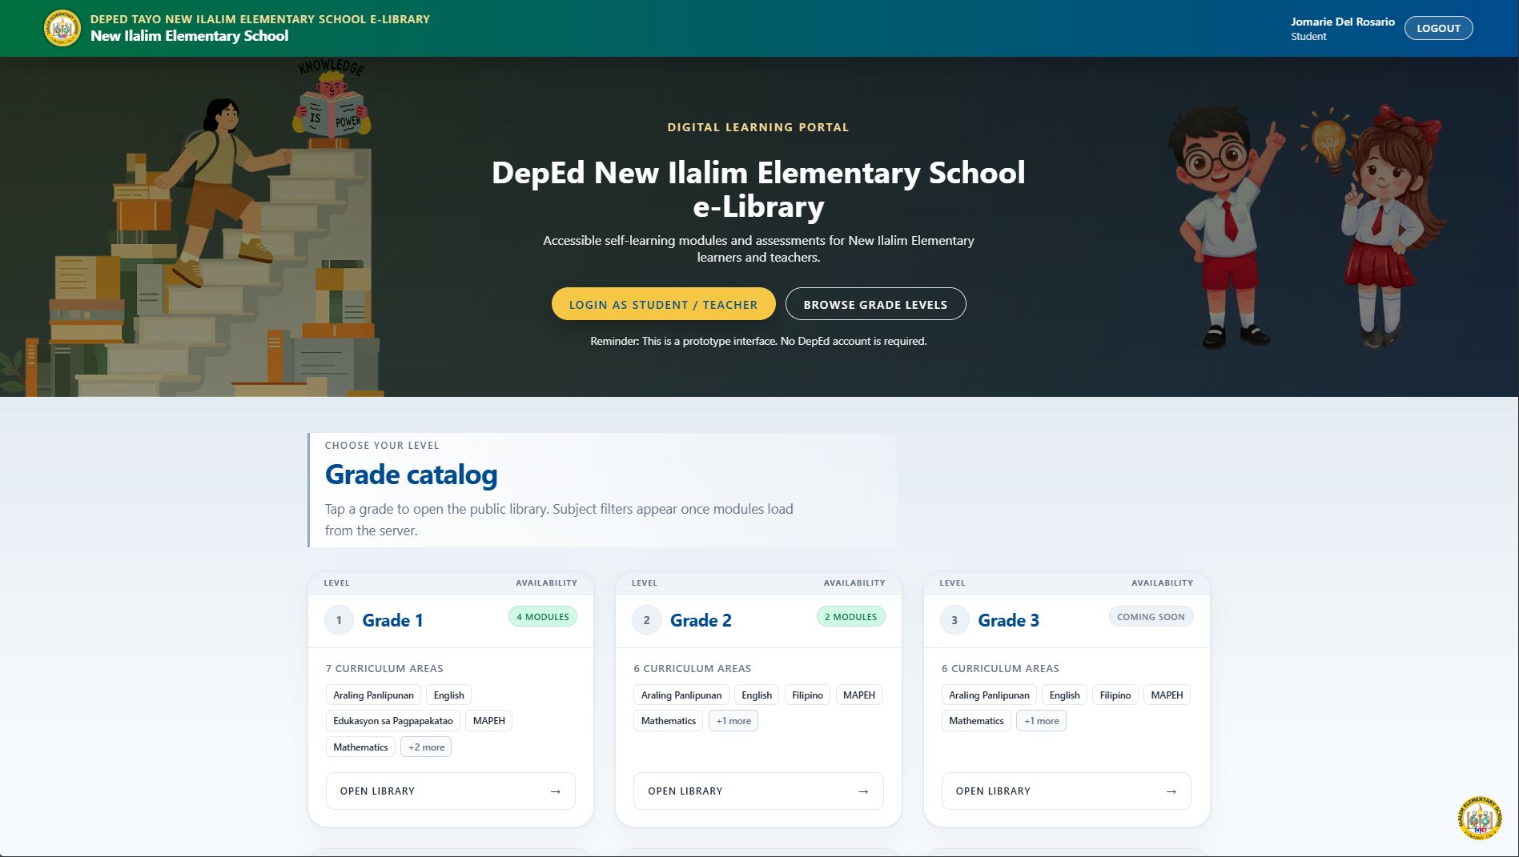Click Login as Student / Teacher button
Image resolution: width=1519 pixels, height=857 pixels.
663,304
